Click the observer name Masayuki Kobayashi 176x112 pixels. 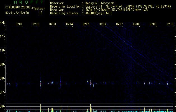click(100, 3)
